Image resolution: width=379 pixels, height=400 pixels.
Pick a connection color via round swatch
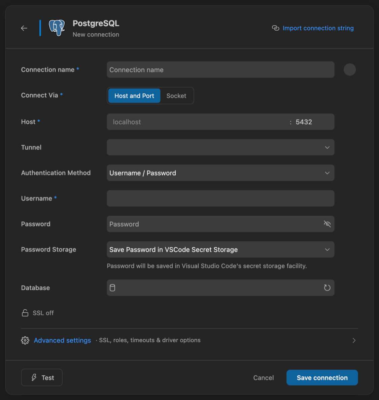coord(349,70)
